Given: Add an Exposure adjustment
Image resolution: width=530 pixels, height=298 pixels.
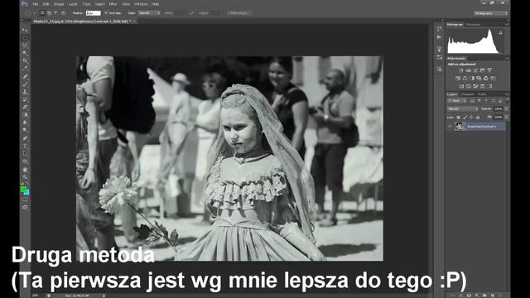Looking at the screenshot, I should pos(482,70).
